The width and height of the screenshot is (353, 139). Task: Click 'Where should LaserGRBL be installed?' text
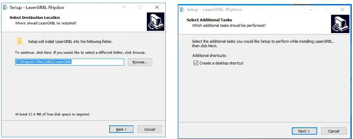46,23
